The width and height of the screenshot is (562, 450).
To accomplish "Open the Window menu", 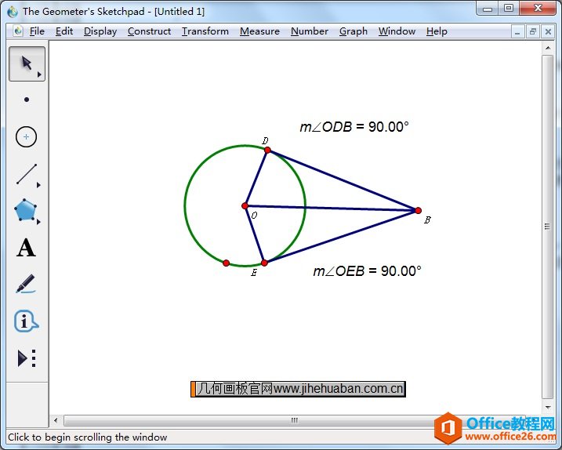I will [x=397, y=31].
